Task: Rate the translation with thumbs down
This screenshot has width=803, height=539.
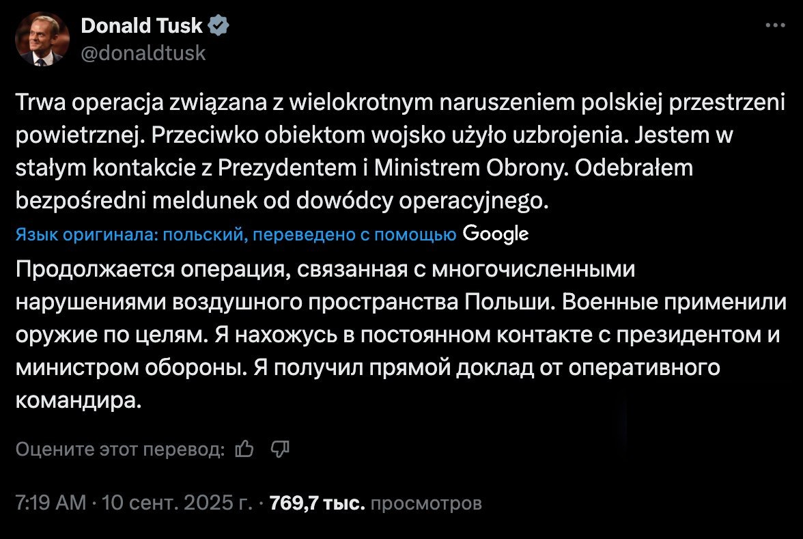Action: [280, 449]
